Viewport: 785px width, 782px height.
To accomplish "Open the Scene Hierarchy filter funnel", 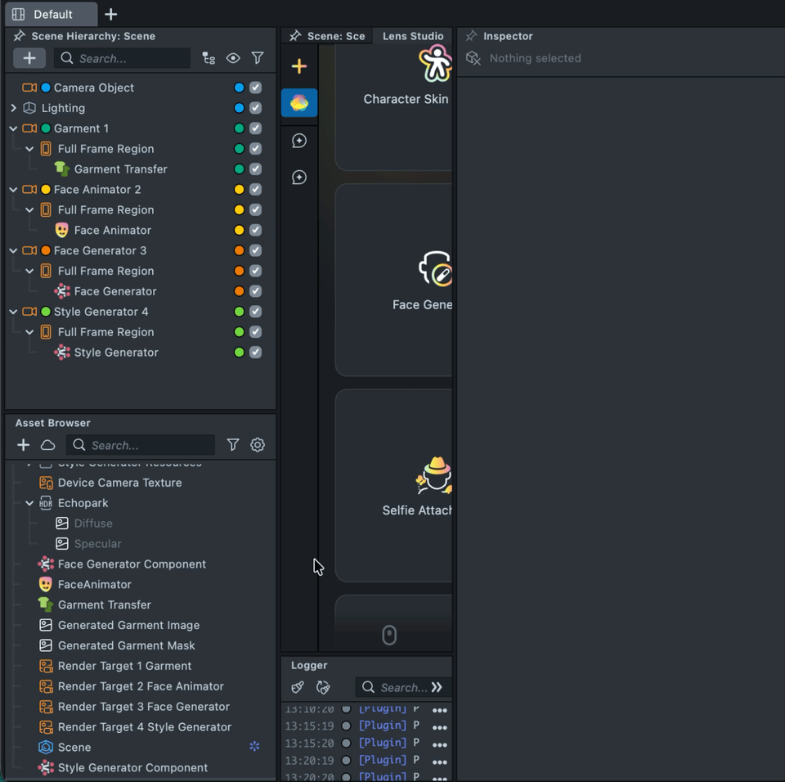I will click(258, 58).
